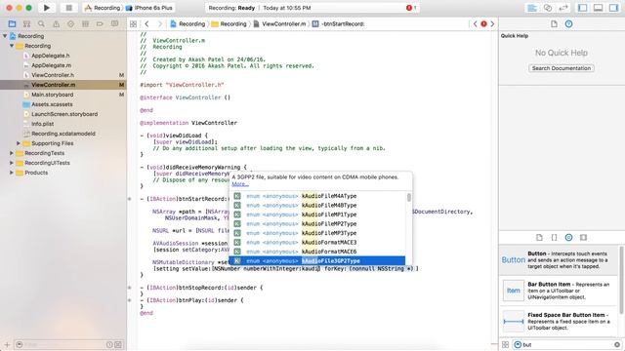The image size is (625, 351).
Task: Click the More... link in completion popup
Action: coord(240,184)
